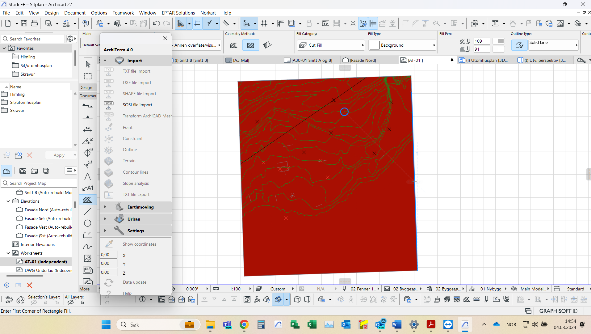
Task: Select the Fill tool in toolbox
Action: (x=88, y=200)
